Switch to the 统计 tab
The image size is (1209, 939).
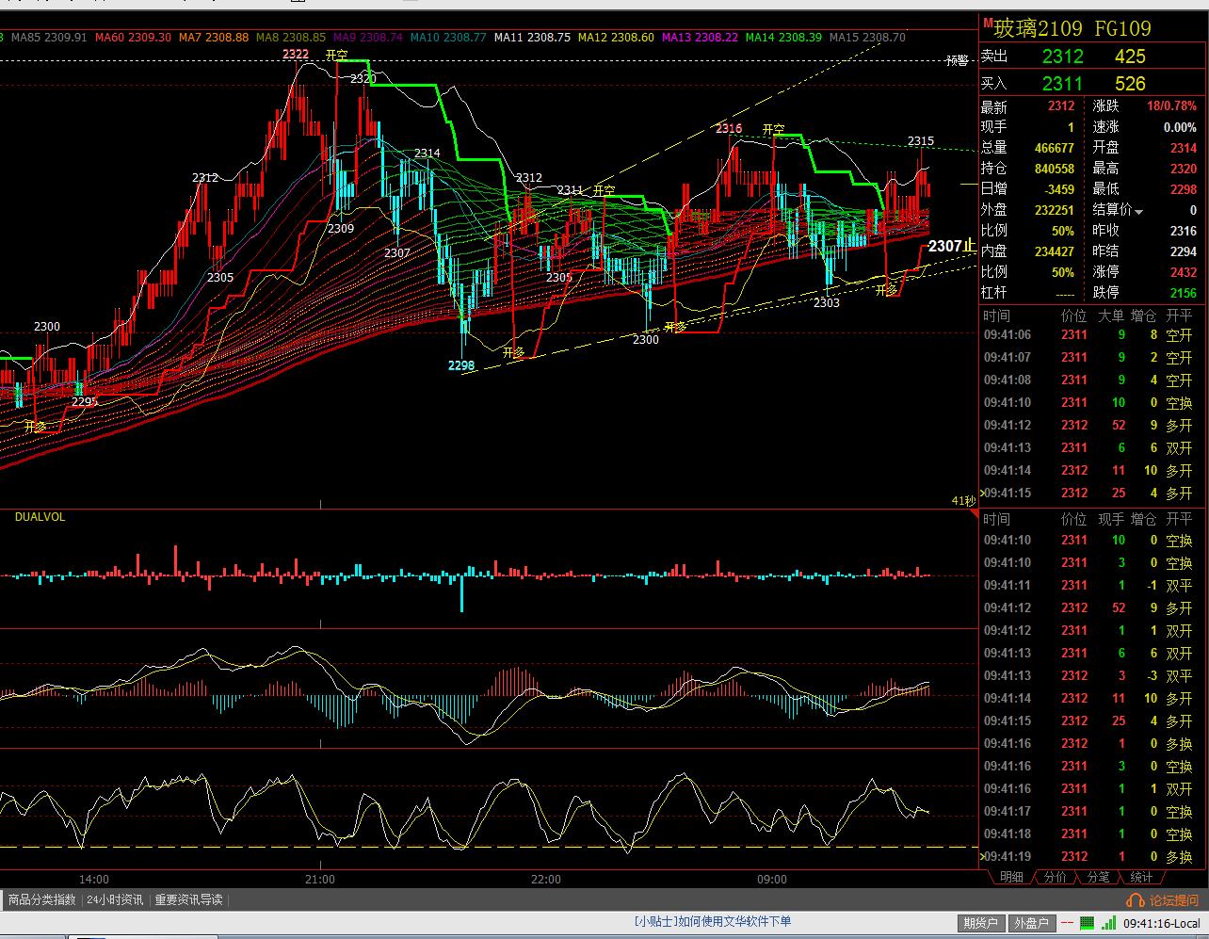pos(1140,877)
